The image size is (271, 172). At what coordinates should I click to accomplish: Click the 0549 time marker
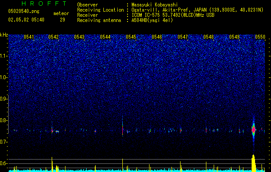234,37
